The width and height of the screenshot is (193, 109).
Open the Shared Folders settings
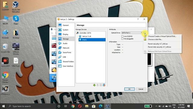tap(66, 61)
